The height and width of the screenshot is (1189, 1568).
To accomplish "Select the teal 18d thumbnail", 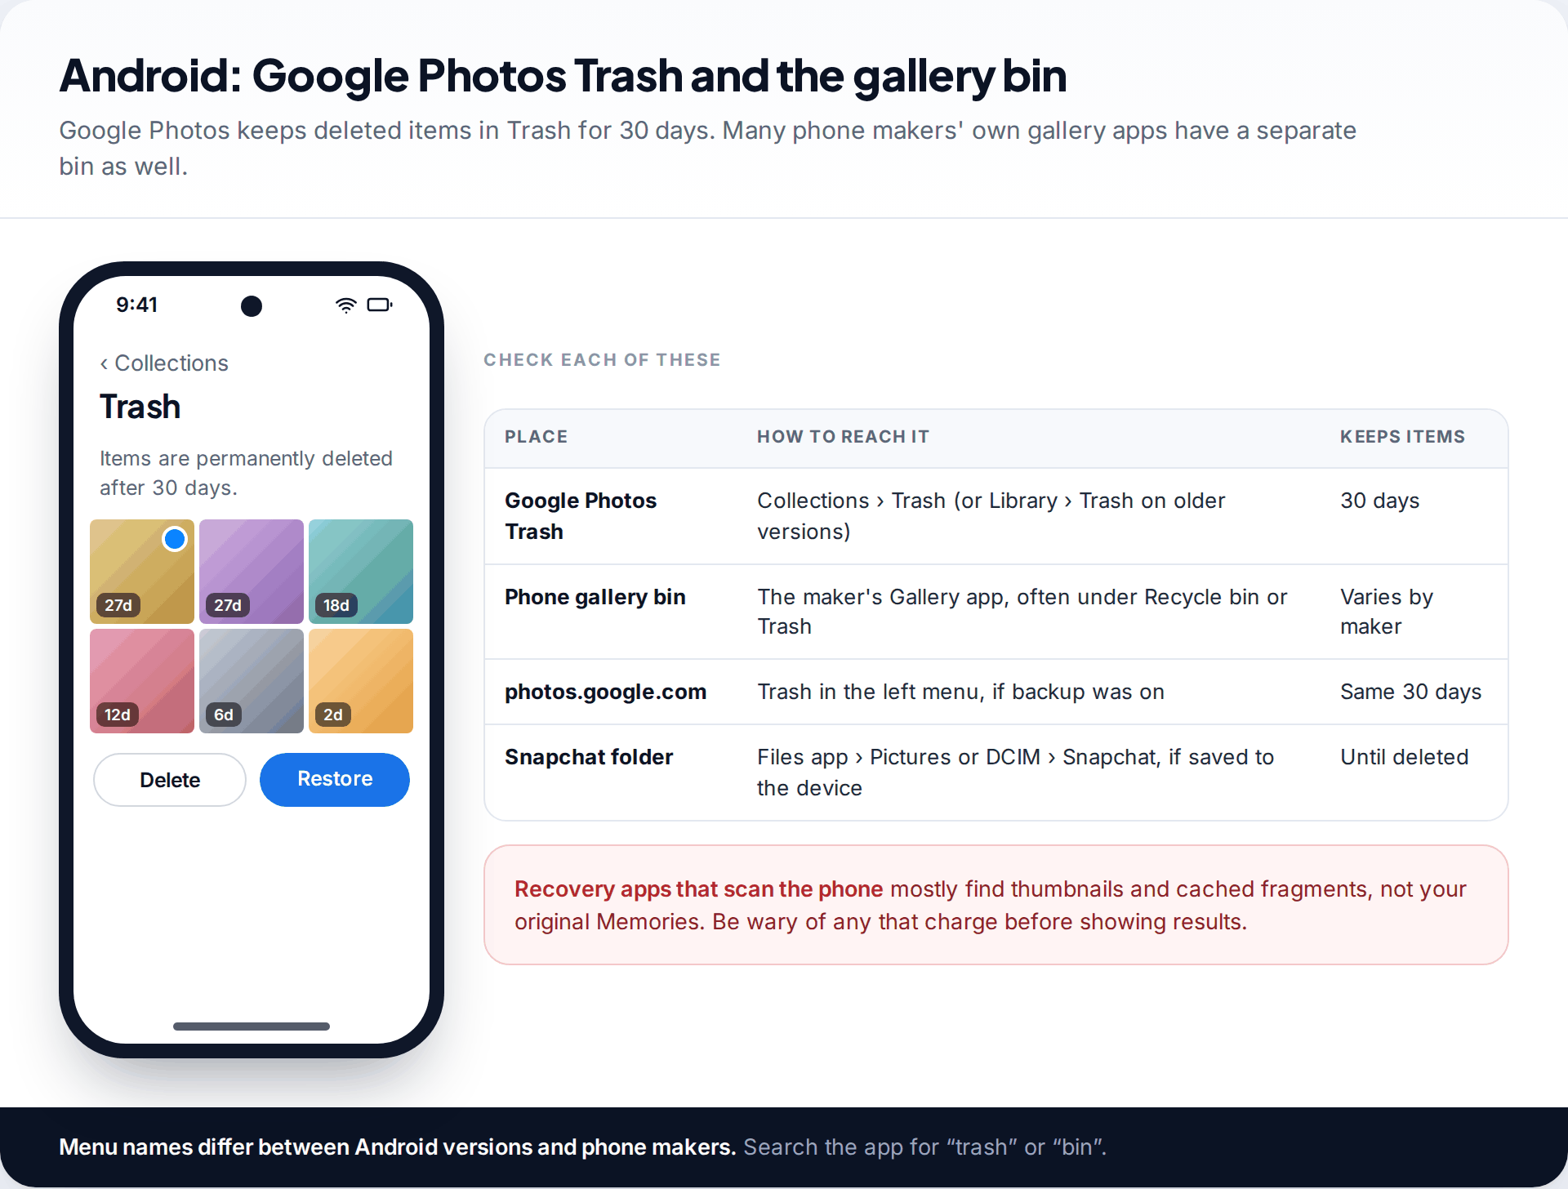I will [x=361, y=572].
